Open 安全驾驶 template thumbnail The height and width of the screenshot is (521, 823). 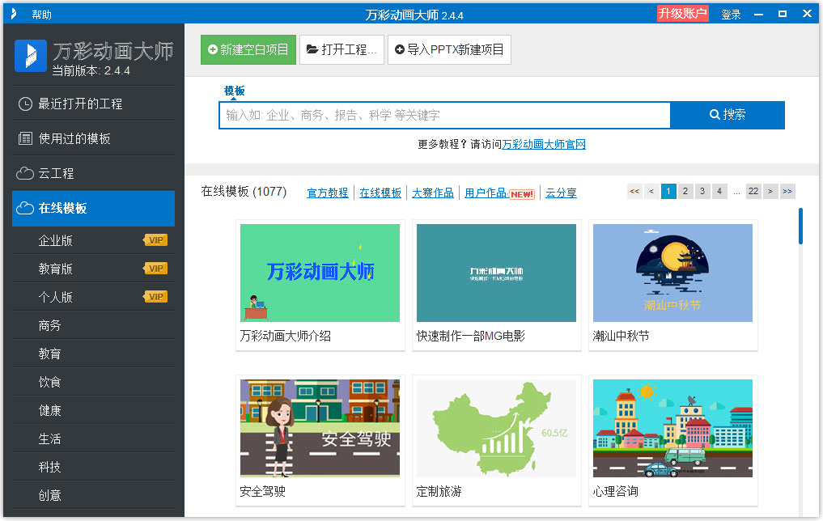pos(320,428)
